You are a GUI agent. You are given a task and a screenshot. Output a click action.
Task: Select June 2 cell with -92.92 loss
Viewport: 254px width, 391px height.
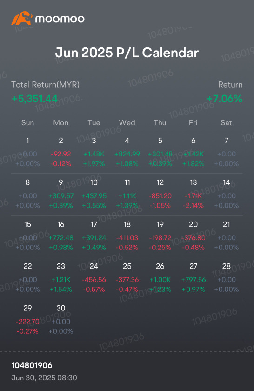tap(61, 152)
